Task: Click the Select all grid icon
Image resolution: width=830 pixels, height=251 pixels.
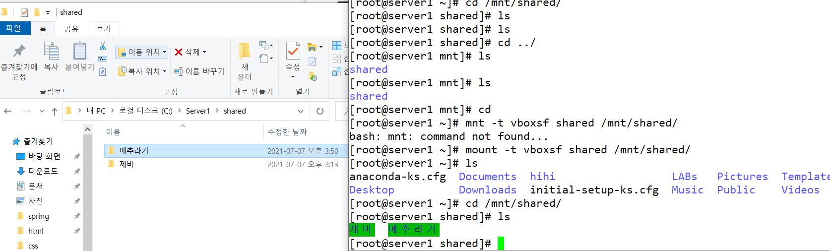Action: pyautogui.click(x=337, y=46)
